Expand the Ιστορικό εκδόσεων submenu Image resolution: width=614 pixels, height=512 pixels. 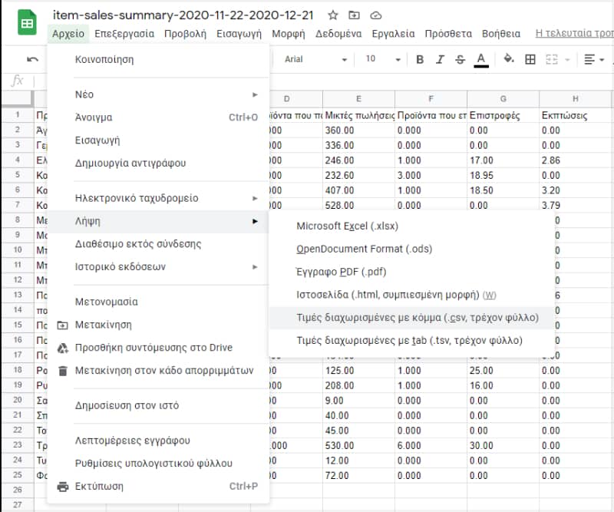point(165,267)
